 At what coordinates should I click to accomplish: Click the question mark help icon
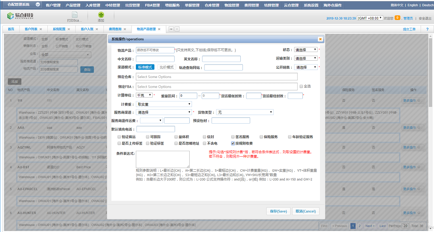(x=427, y=29)
